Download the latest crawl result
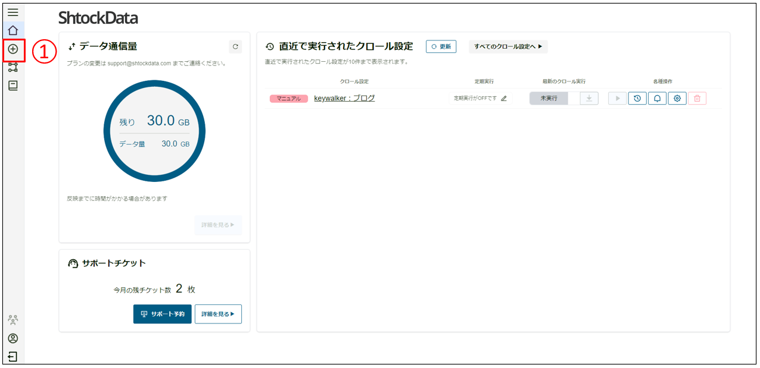The image size is (760, 368). (x=589, y=99)
